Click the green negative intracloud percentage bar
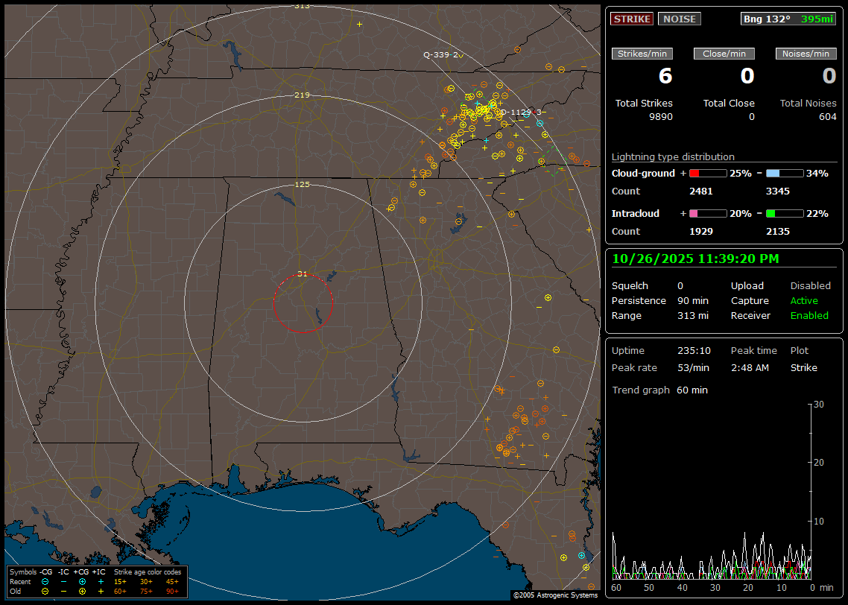 tap(785, 214)
